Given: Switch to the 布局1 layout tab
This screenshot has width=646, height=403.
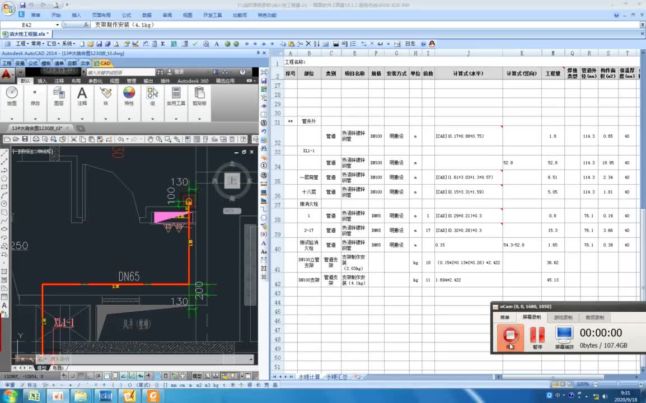Looking at the screenshot, I should tap(58, 368).
